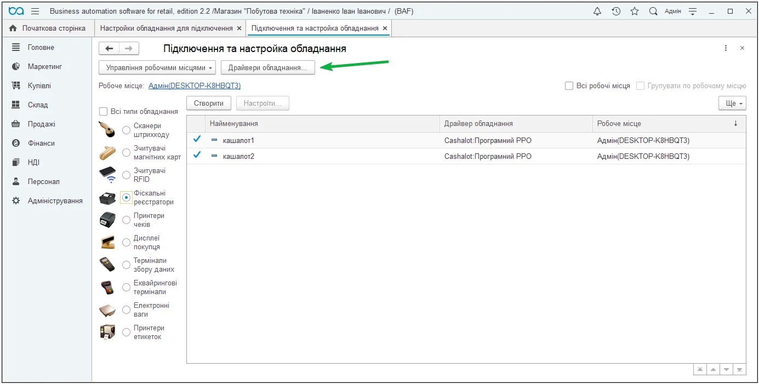
Task: Open favorites via the star icon
Action: click(x=635, y=11)
